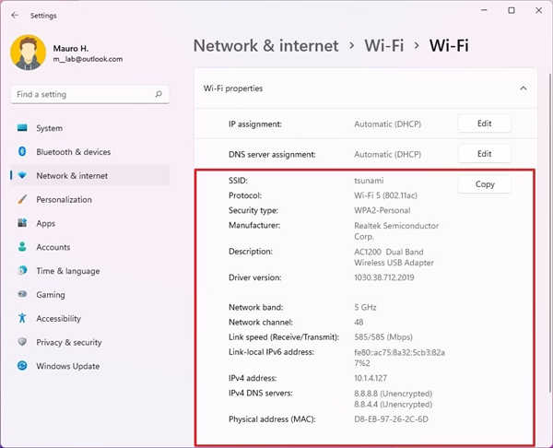
Task: Go to Time & language settings
Action: point(67,271)
